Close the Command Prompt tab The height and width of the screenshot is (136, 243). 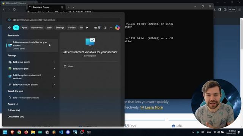62,7
